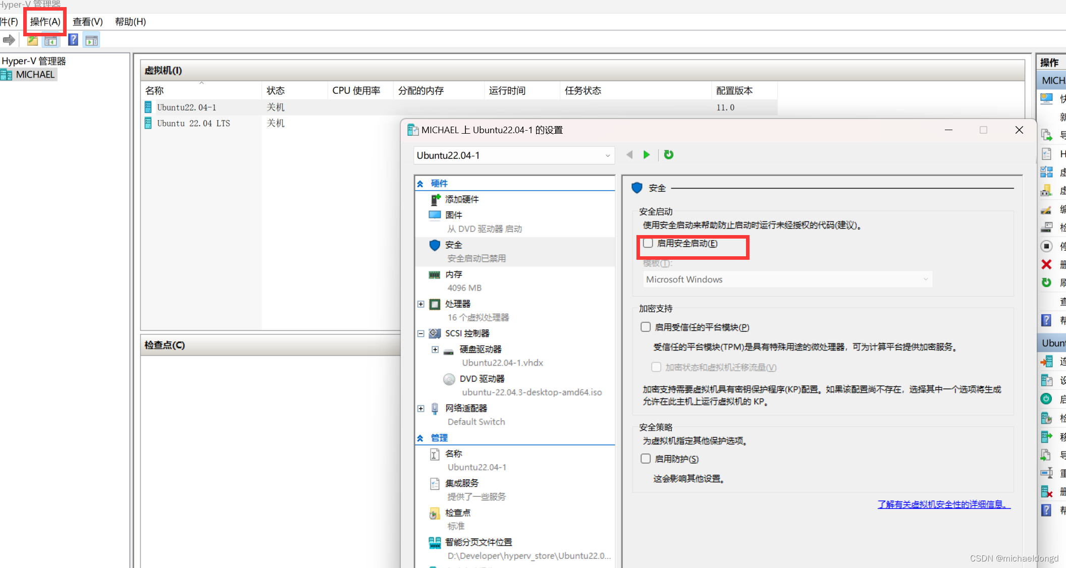Open the View (查看) menu
The width and height of the screenshot is (1066, 568).
[x=87, y=22]
